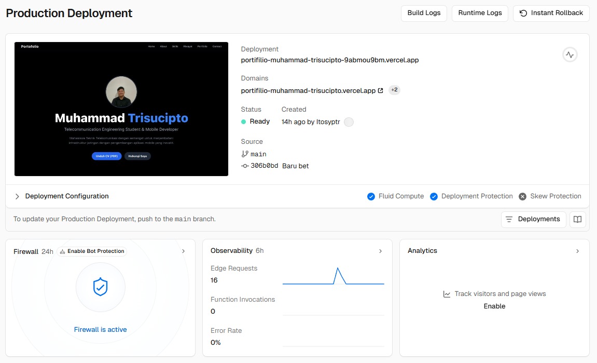Toggle the Skew Protection status

pyautogui.click(x=522, y=196)
